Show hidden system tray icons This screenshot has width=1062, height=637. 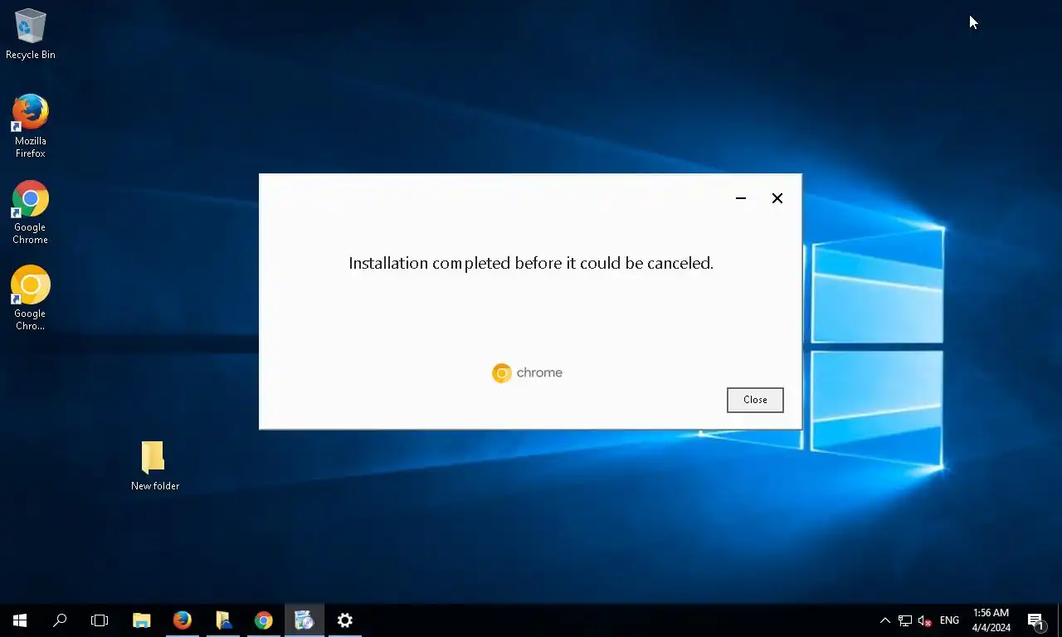(x=885, y=620)
